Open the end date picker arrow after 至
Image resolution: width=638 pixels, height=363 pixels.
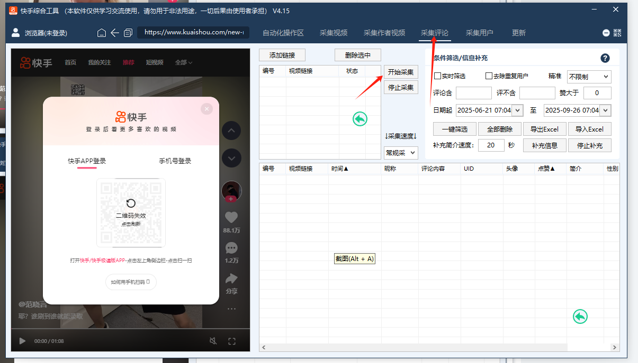pos(606,110)
